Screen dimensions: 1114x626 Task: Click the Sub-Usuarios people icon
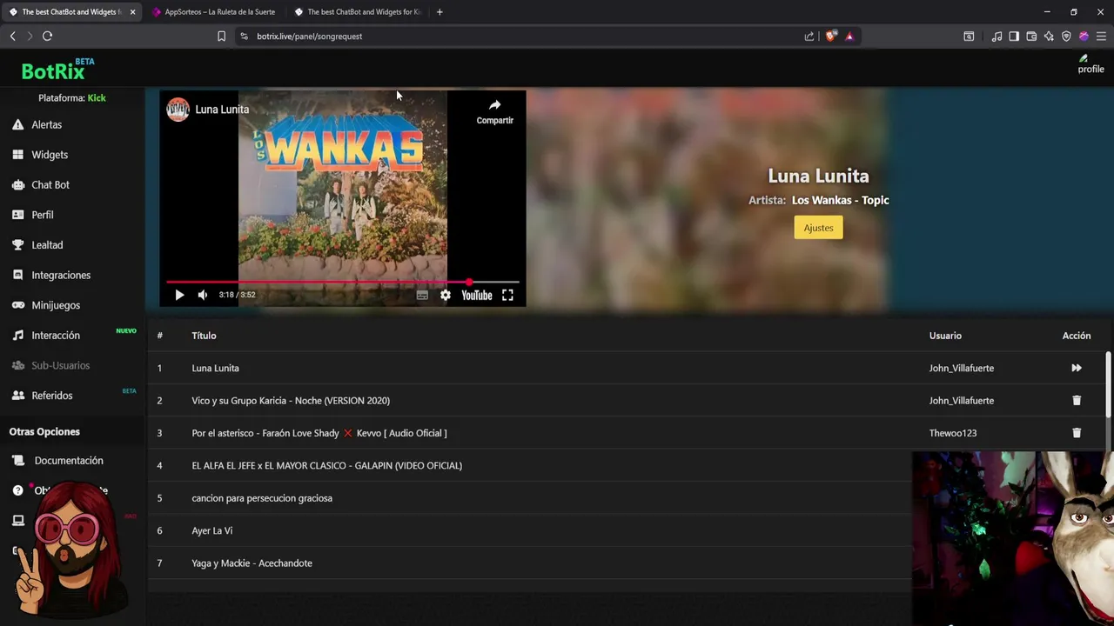coord(17,365)
